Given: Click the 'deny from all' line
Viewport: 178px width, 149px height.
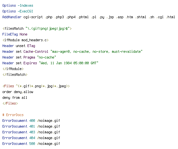Looking at the screenshot, I should [x=15, y=98].
